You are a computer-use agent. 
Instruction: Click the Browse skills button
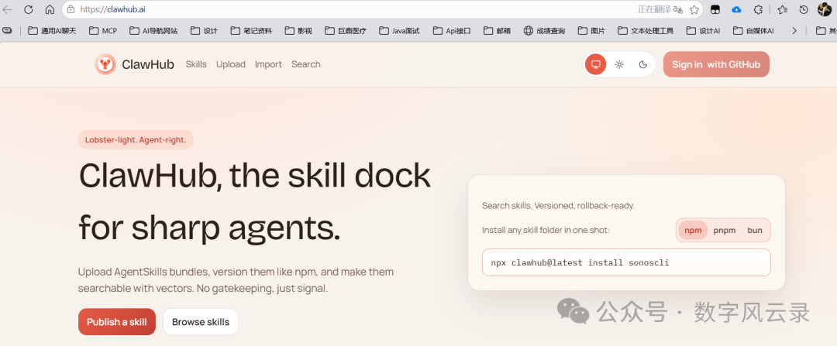tap(201, 321)
